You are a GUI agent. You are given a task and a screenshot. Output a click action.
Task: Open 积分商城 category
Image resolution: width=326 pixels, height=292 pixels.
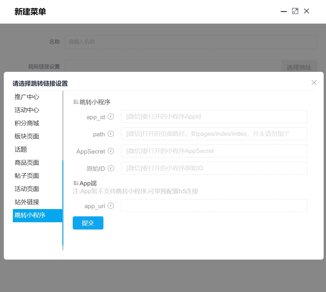[x=37, y=123]
